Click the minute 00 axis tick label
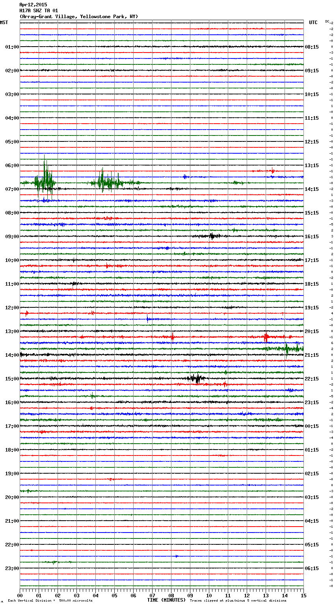This screenshot has height=606, width=335. 20,595
